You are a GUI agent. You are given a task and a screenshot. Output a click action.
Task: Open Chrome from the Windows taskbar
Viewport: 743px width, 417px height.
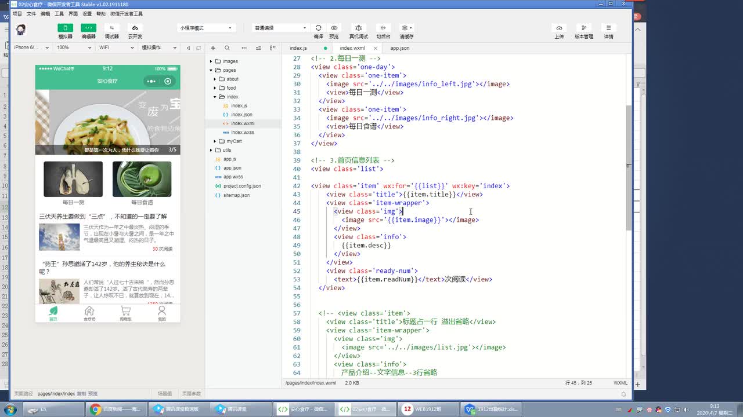coord(96,409)
